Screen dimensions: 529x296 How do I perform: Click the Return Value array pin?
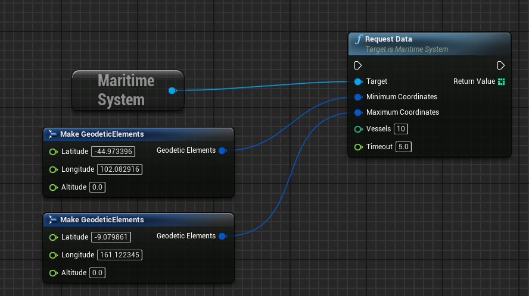pos(501,81)
